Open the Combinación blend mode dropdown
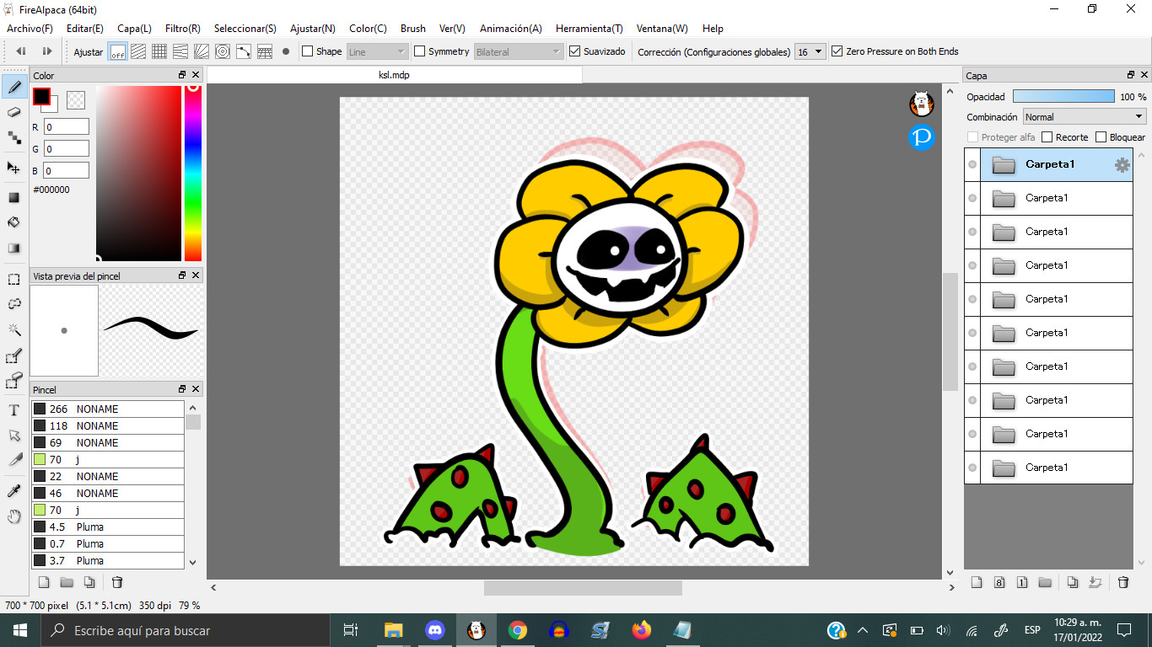 [1084, 115]
